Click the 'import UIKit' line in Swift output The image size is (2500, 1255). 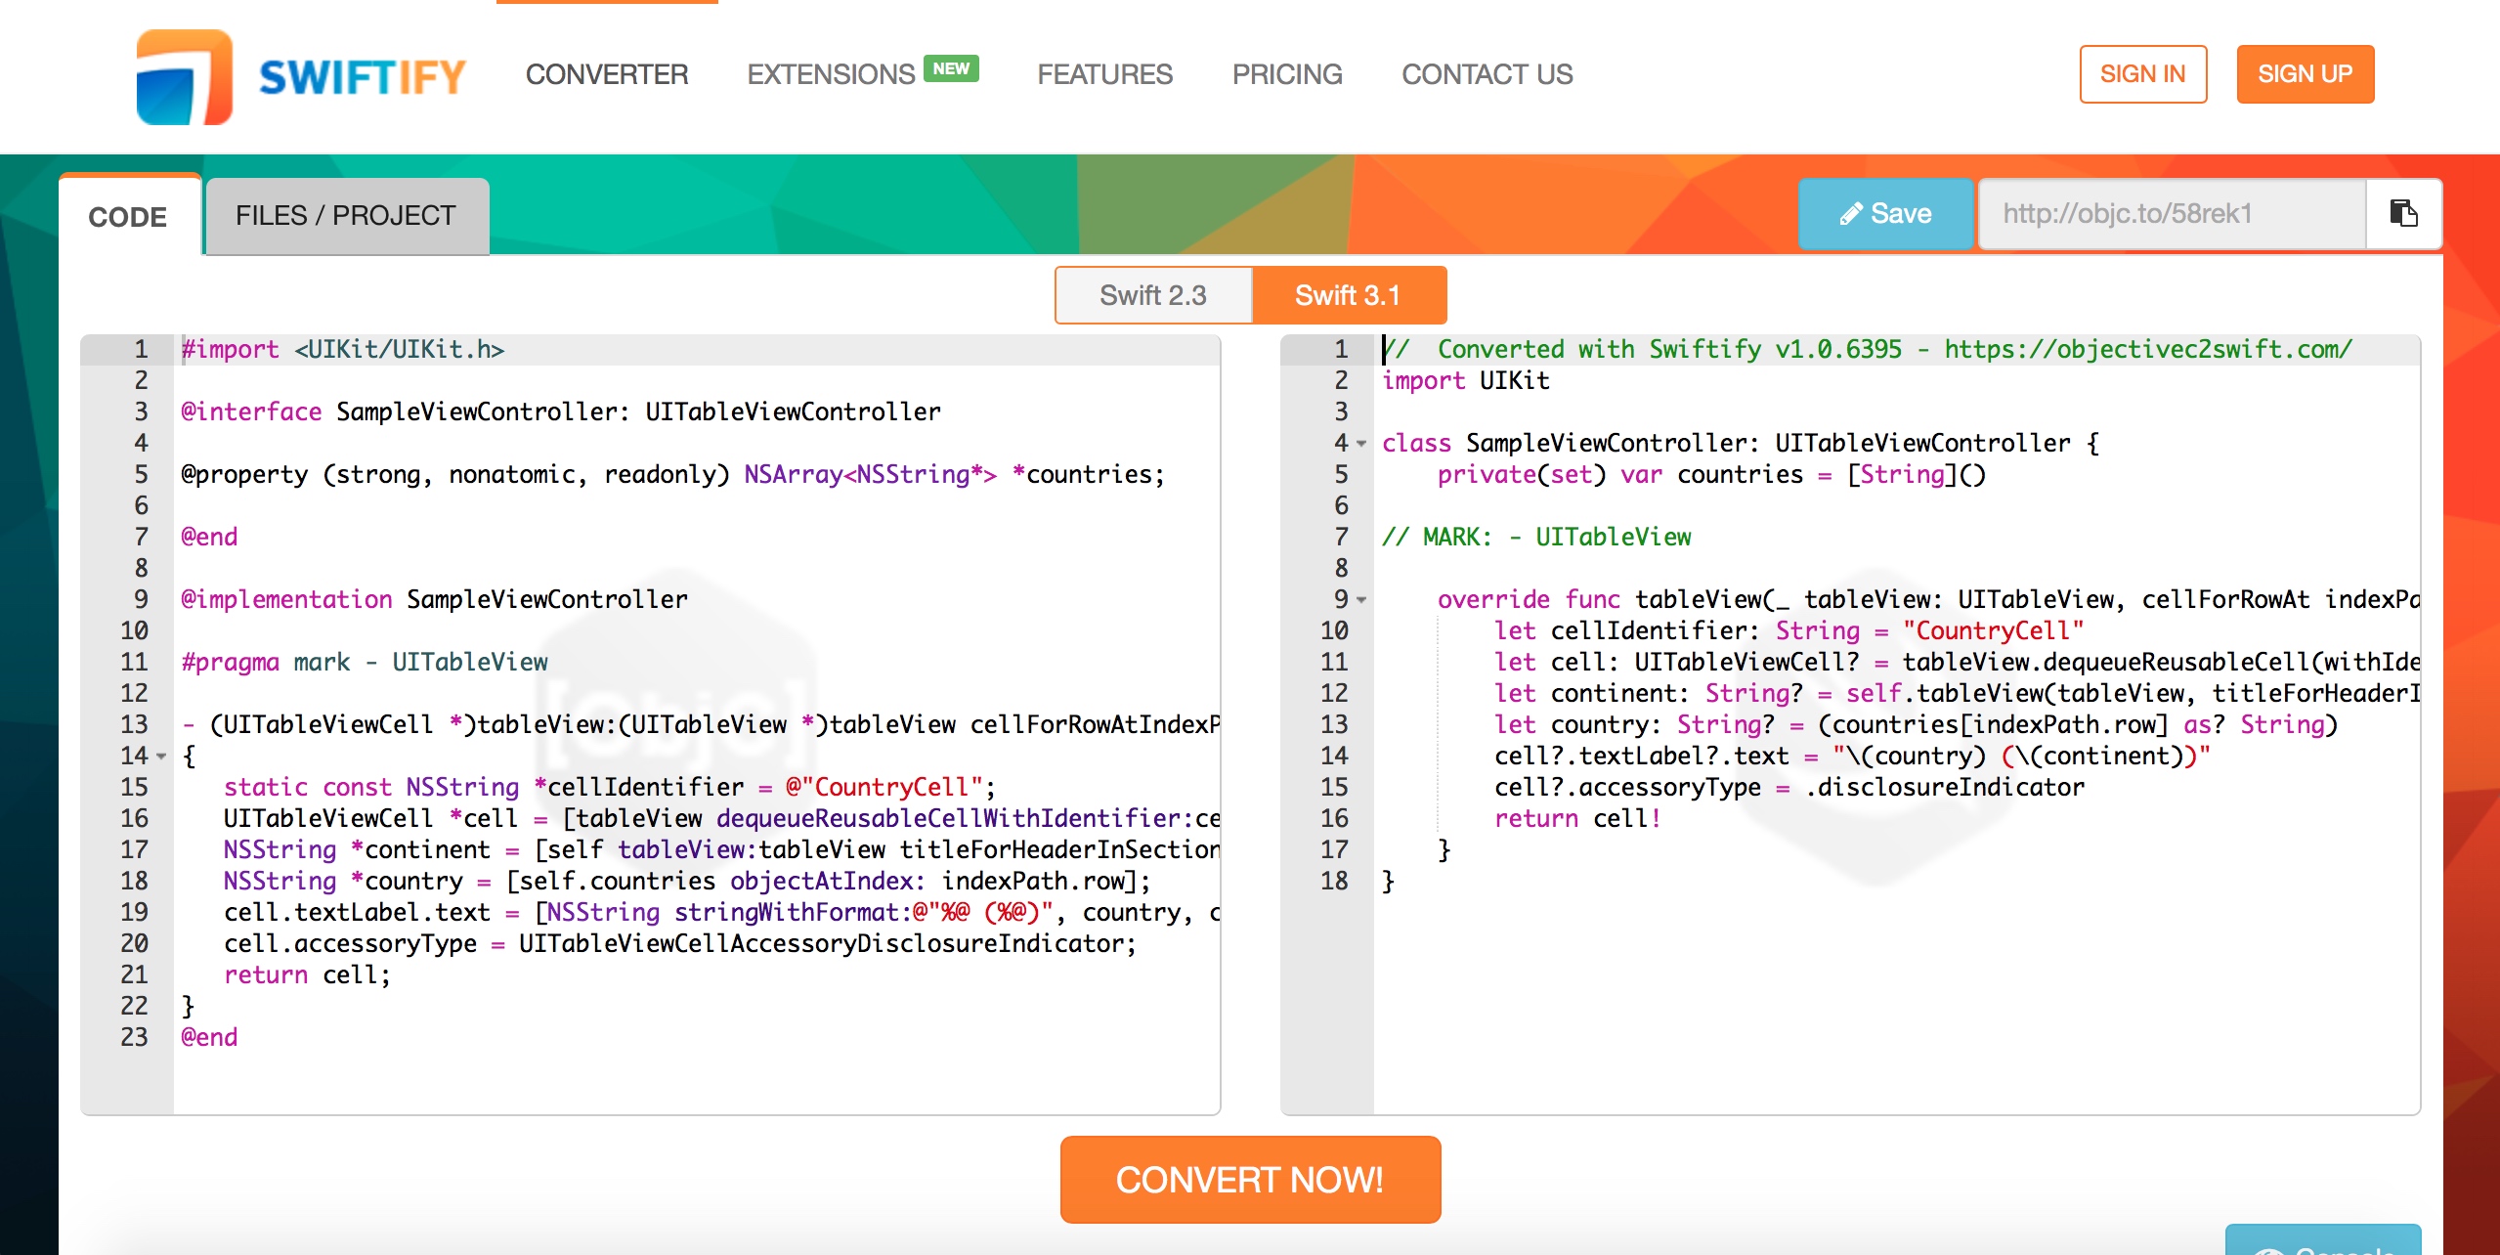click(1465, 380)
